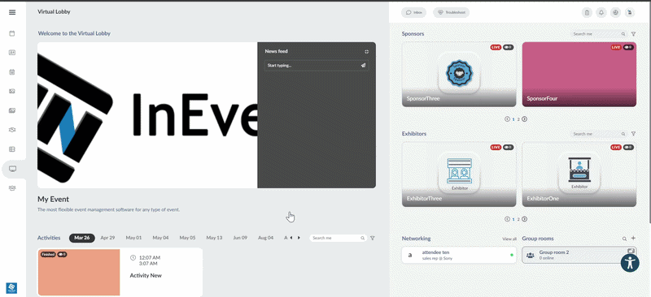Open the hamburger menu in sidebar
The image size is (651, 297).
pos(12,12)
